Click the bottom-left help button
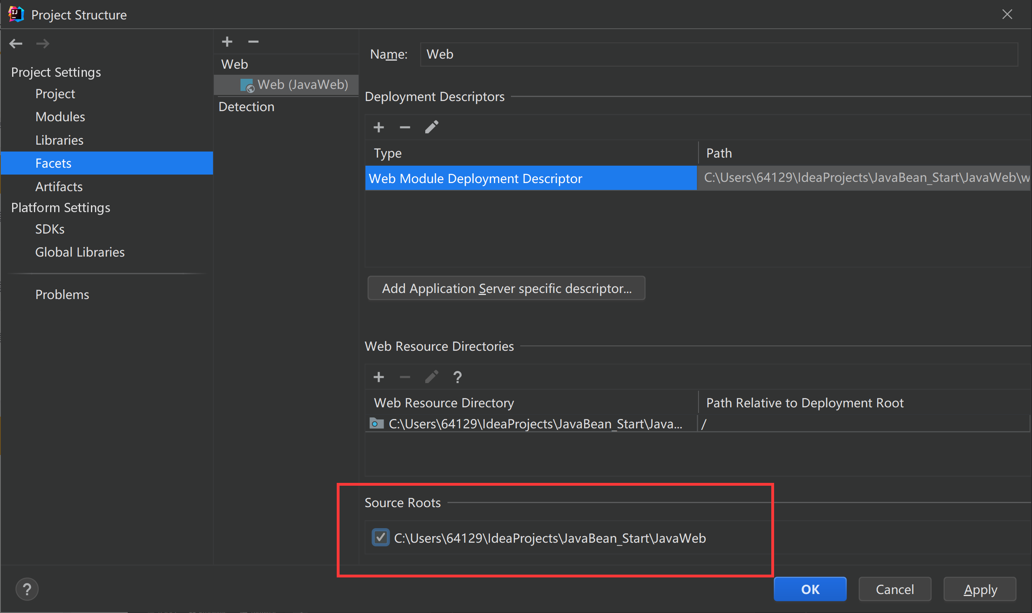 click(x=27, y=589)
